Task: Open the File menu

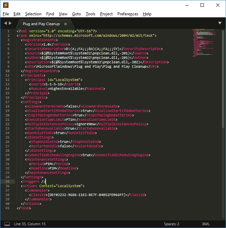Action: point(6,14)
